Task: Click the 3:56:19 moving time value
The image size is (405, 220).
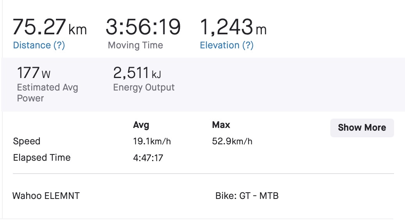Action: click(x=143, y=27)
